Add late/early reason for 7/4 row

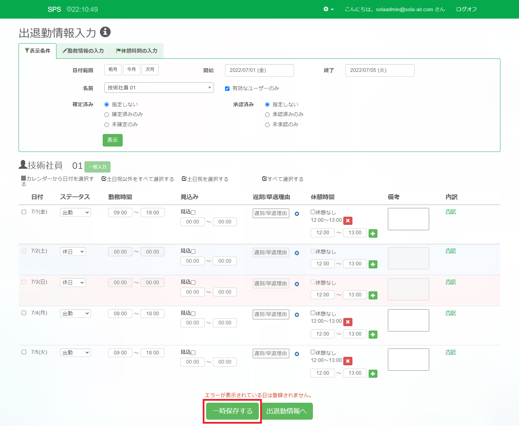pyautogui.click(x=297, y=315)
